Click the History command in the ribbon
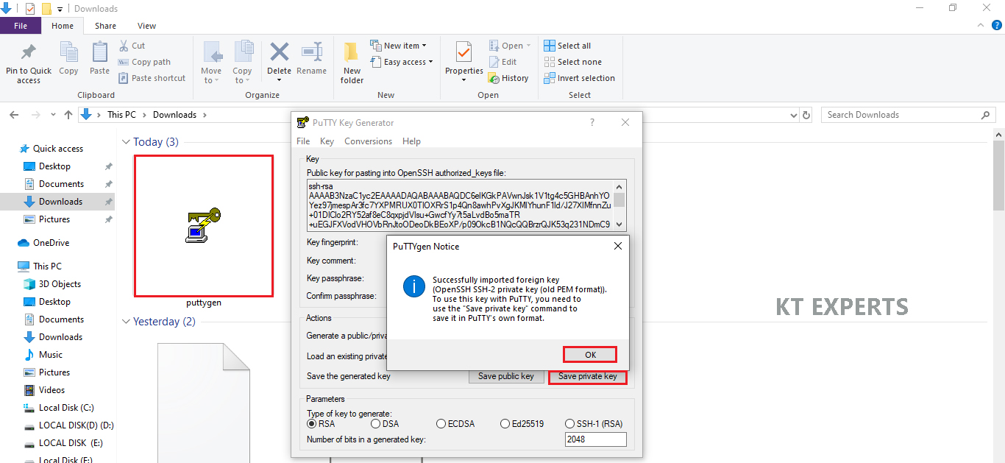The height and width of the screenshot is (463, 1005). pyautogui.click(x=508, y=78)
